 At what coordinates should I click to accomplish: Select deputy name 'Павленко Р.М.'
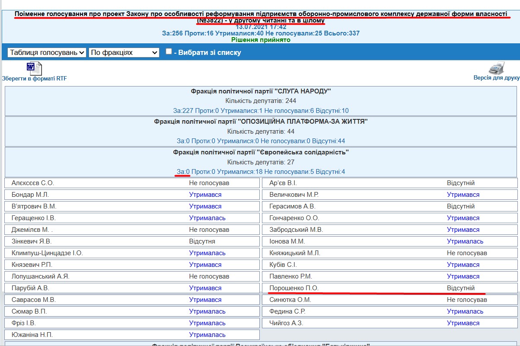tap(290, 276)
